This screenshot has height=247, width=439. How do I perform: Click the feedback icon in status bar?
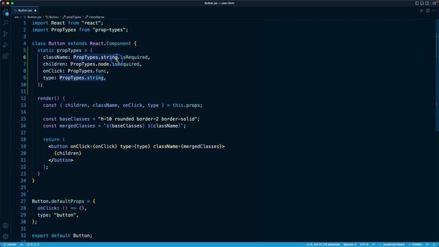427,244
